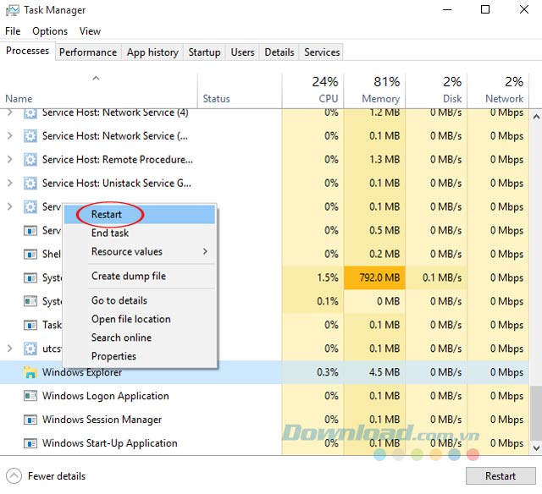
Task: Select the Windows Logon Application row
Action: click(x=264, y=396)
